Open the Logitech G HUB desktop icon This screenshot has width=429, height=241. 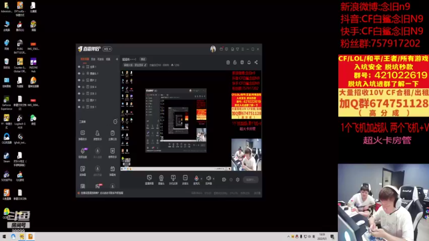click(20, 122)
